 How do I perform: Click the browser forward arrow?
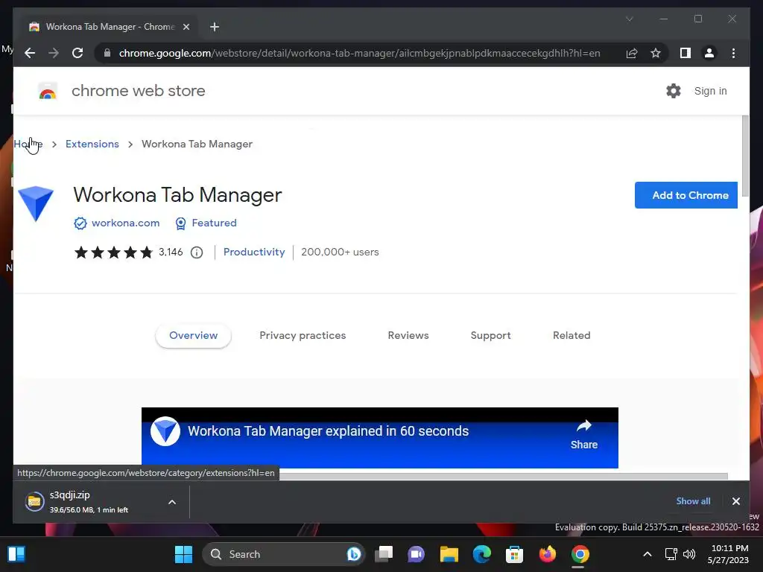click(x=54, y=53)
